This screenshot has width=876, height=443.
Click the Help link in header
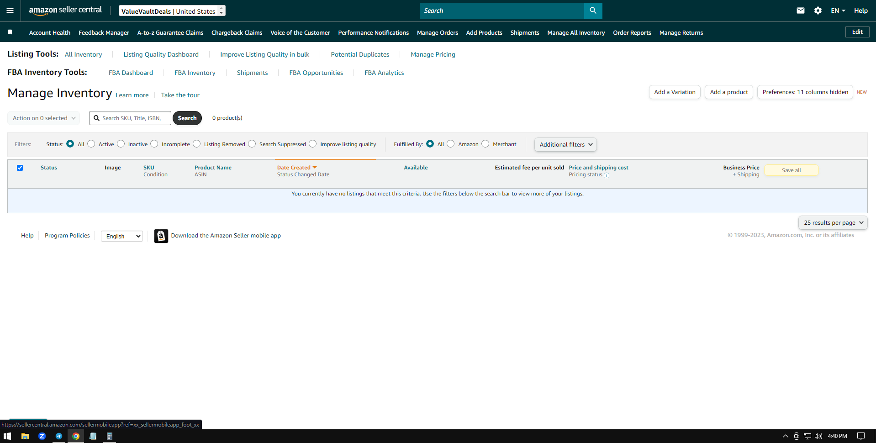(x=861, y=11)
